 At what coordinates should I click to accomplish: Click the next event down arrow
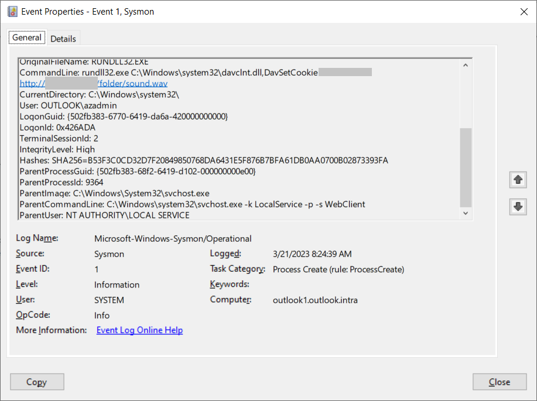pyautogui.click(x=518, y=207)
